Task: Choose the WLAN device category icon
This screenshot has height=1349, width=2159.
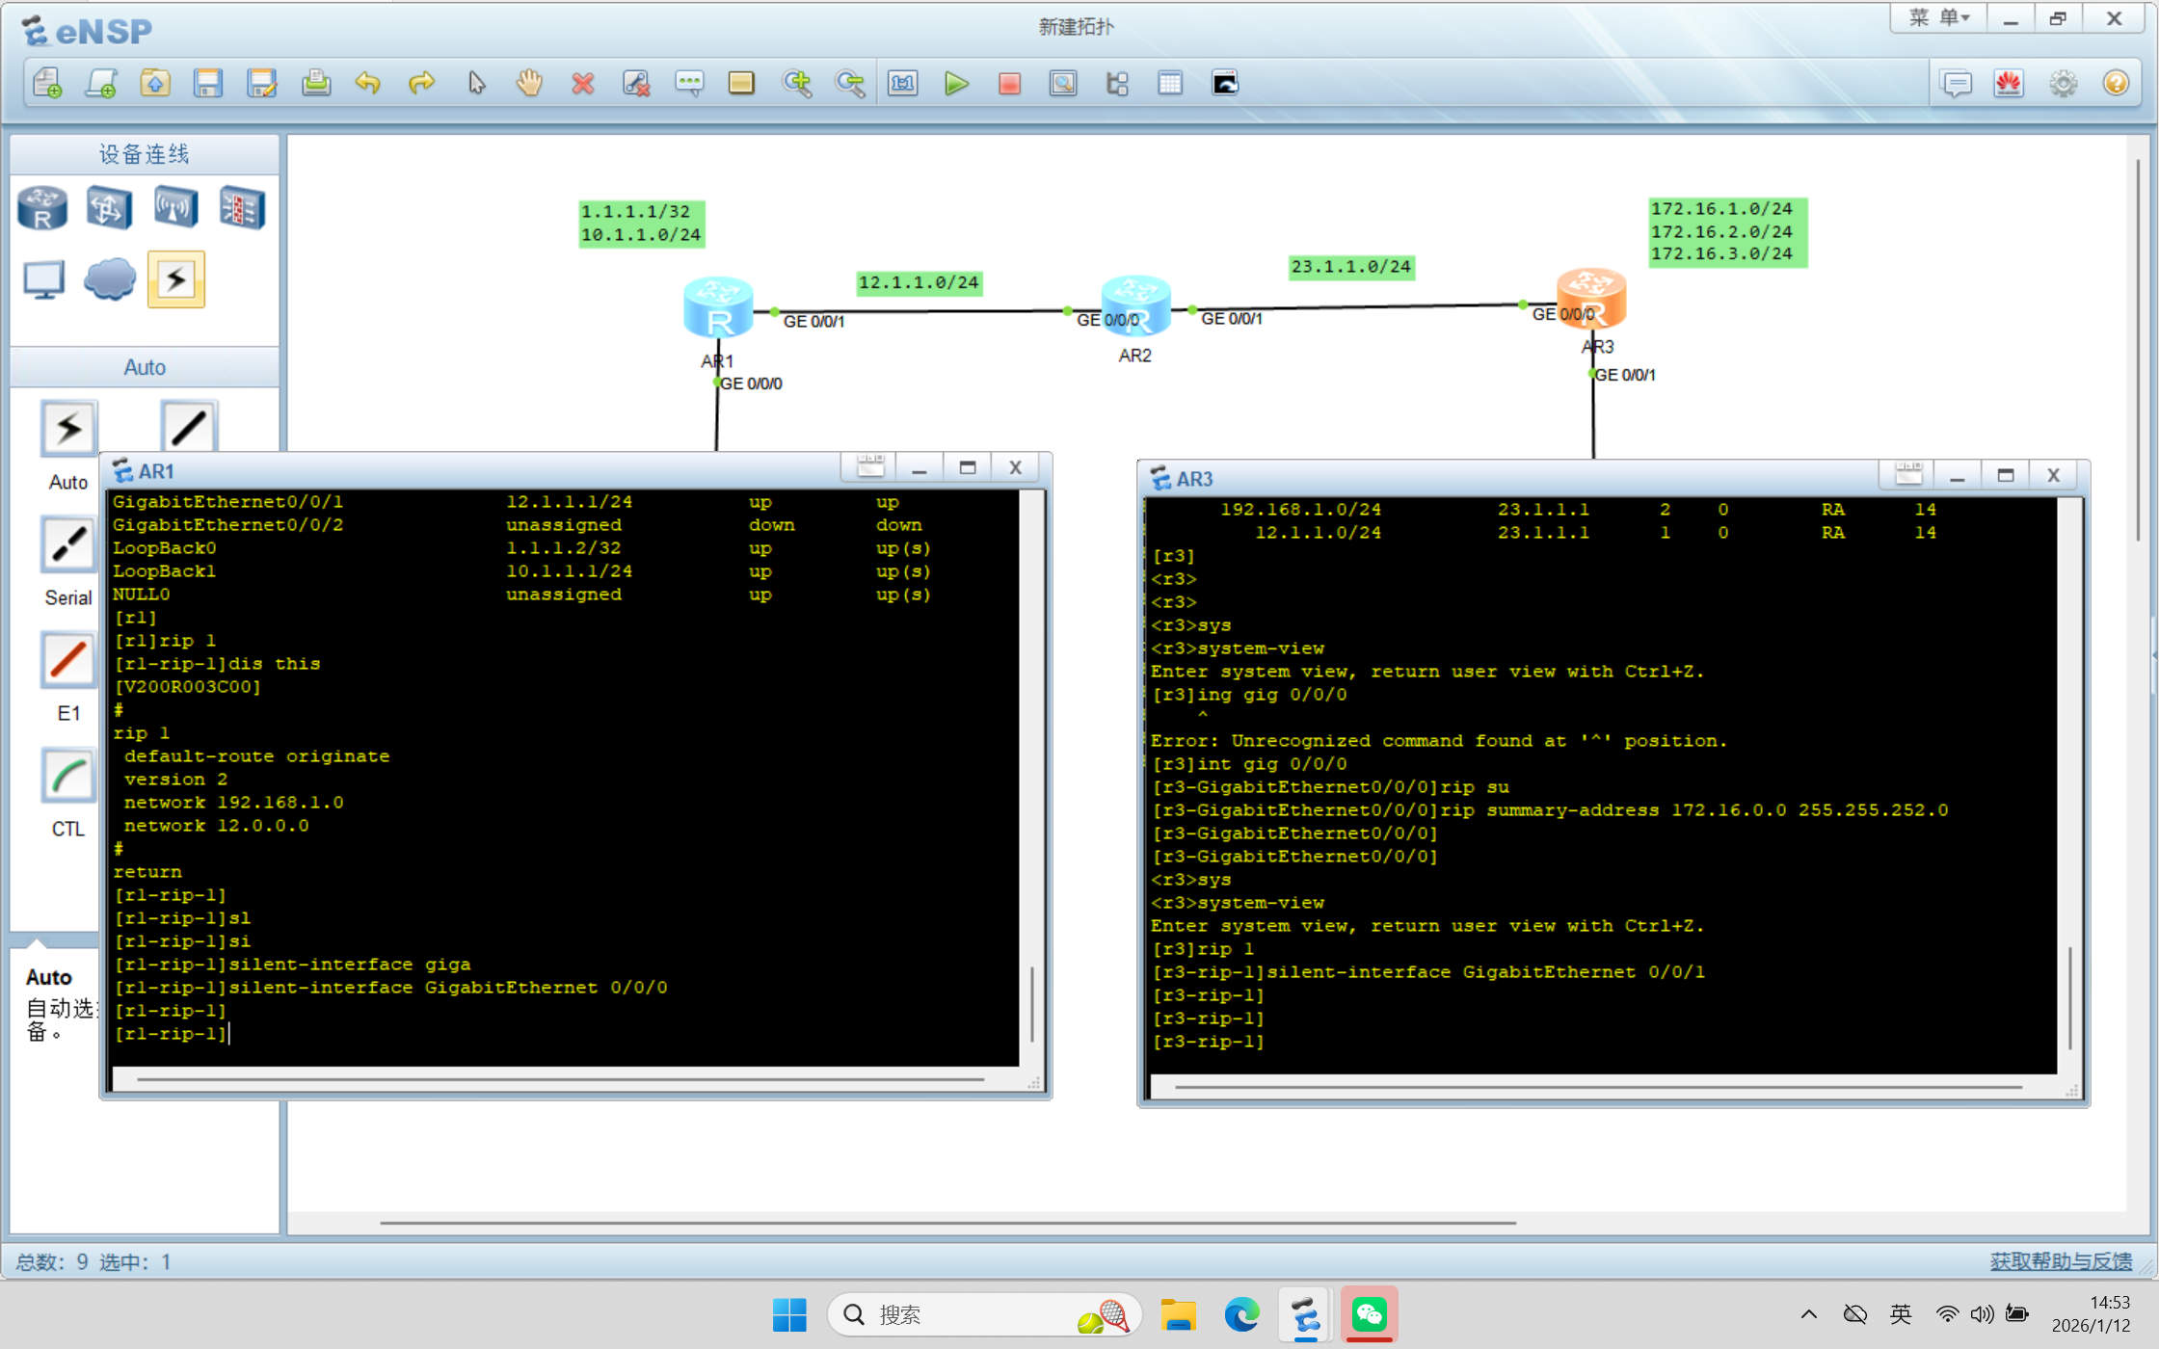Action: pyautogui.click(x=175, y=207)
